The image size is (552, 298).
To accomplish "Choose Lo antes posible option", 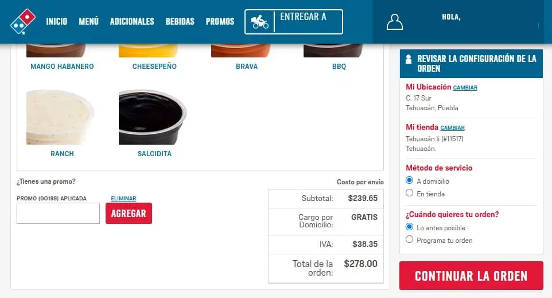I will 409,227.
